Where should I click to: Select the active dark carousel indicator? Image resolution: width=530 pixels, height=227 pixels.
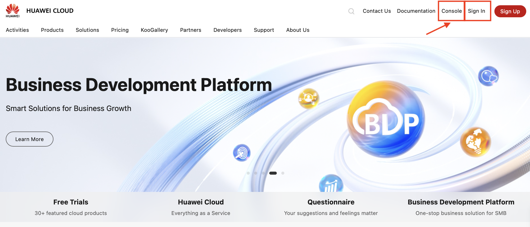click(x=273, y=173)
